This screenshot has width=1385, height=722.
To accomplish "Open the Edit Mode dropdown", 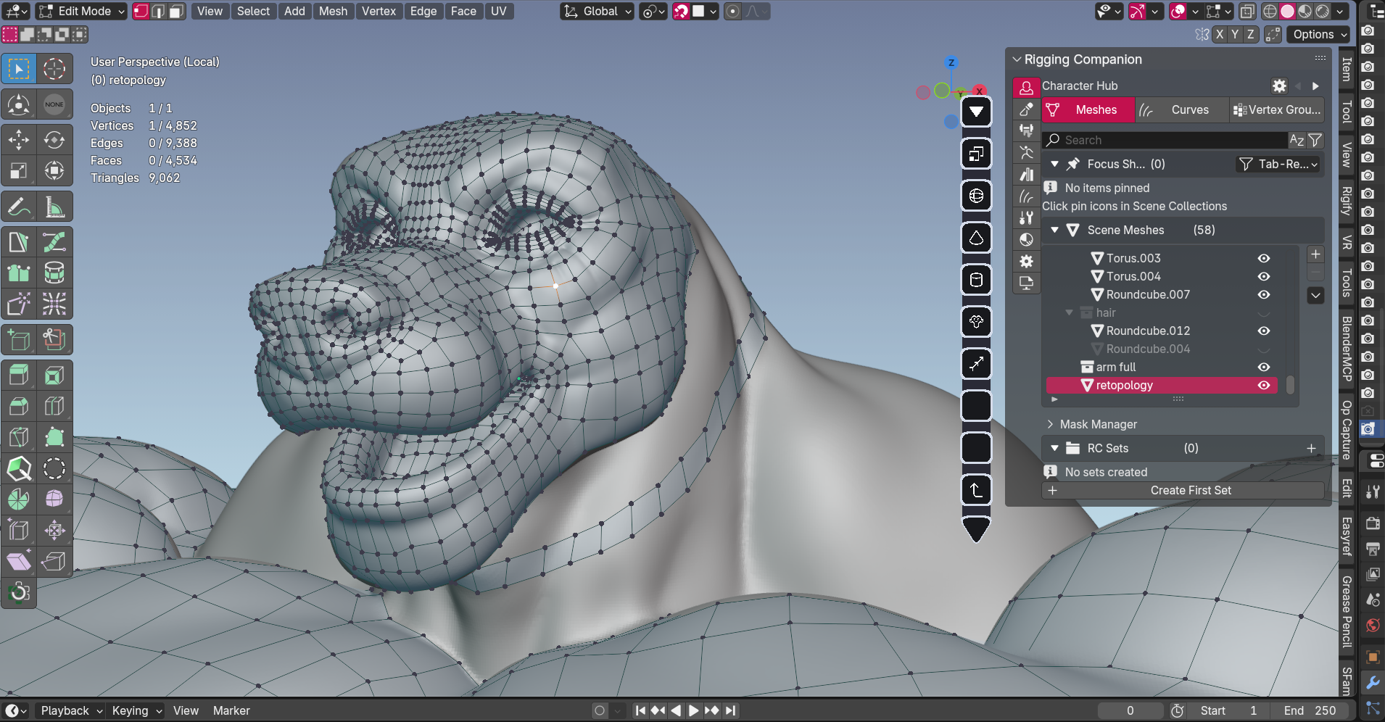I will point(81,11).
